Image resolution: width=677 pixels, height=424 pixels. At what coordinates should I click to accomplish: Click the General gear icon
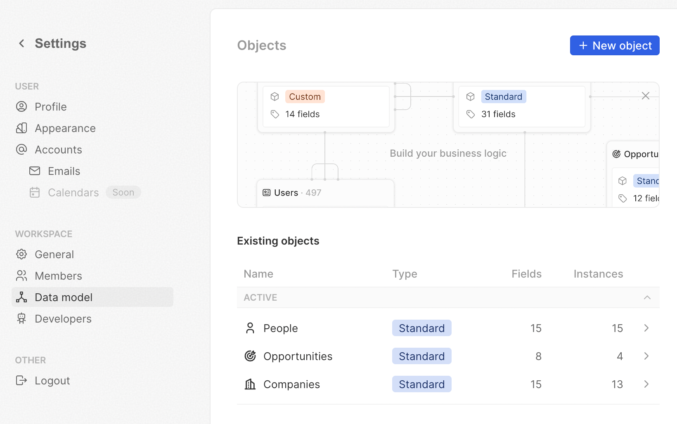click(21, 254)
